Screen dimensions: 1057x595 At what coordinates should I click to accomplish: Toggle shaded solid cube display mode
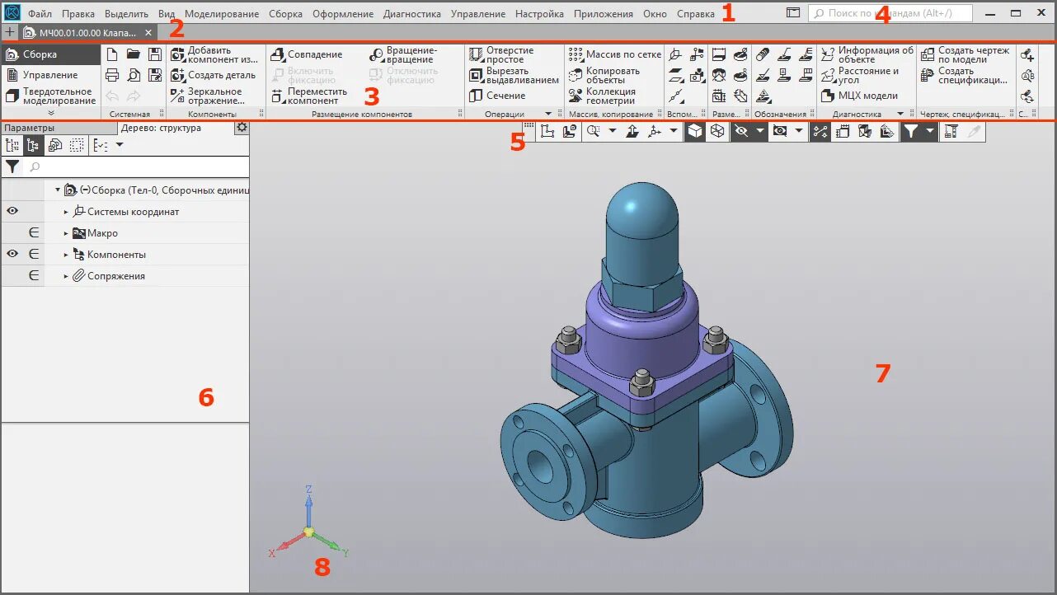click(x=695, y=131)
